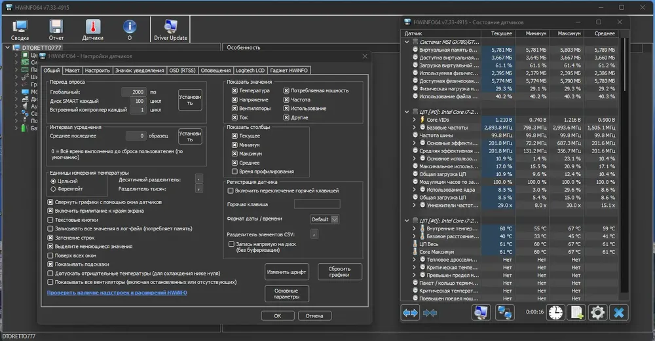This screenshot has height=341, width=655.
Task: Enable the Текстовые кнопки checkbox
Action: 50,220
